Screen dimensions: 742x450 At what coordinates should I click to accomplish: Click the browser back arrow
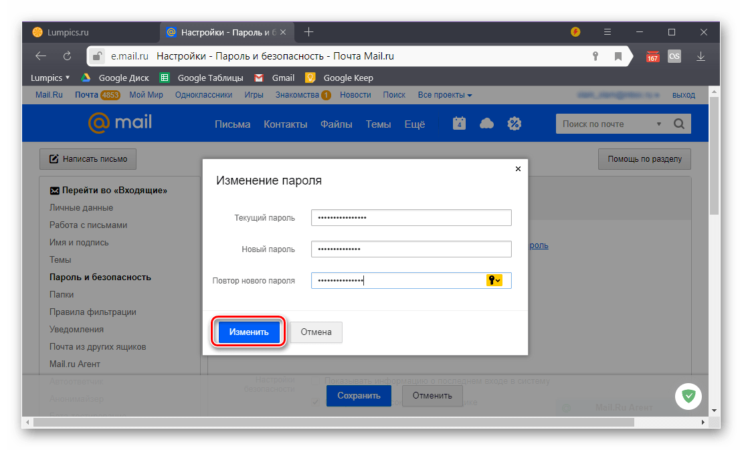[41, 56]
